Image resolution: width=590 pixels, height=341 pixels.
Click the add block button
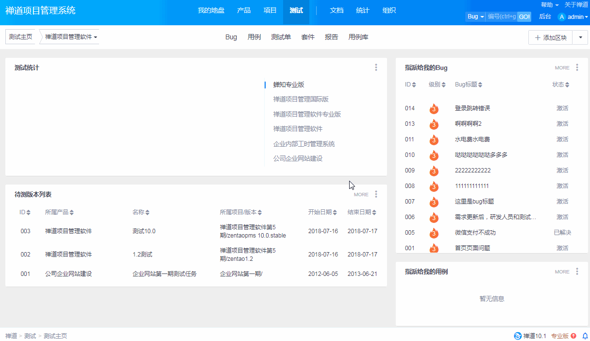pos(551,37)
